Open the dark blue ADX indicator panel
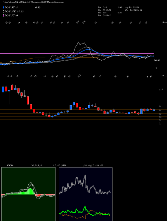This screenshot has width=167, height=221. click(x=86, y=194)
